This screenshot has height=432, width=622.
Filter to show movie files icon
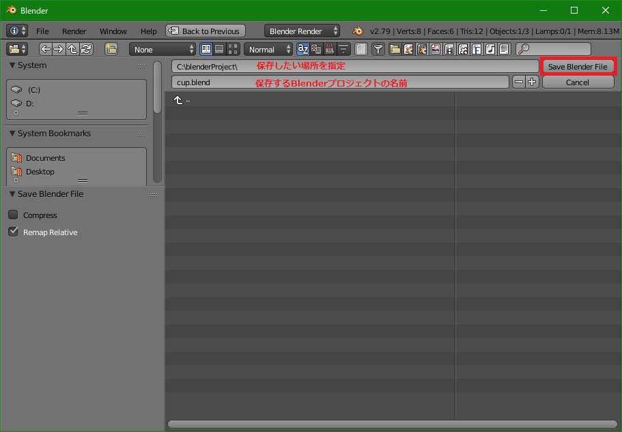pyautogui.click(x=449, y=50)
